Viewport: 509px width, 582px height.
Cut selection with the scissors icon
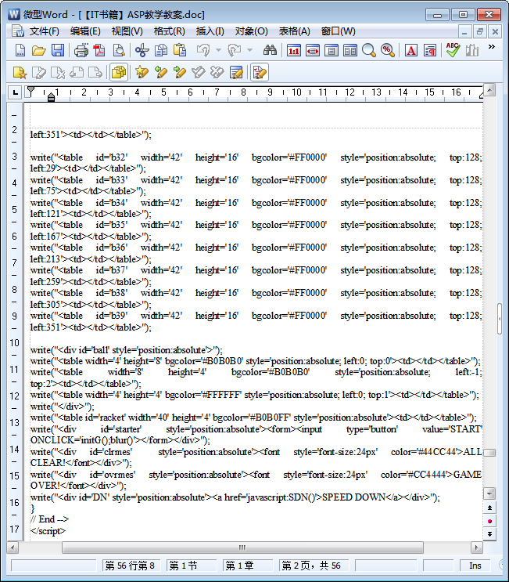pyautogui.click(x=142, y=50)
